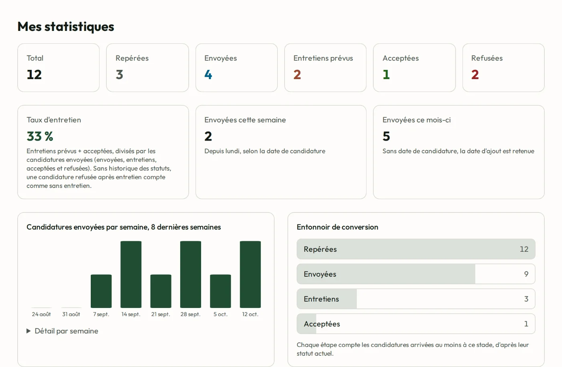Screen dimensions: 562x367
Task: Click the Entretiens funnel row showing 3
Action: pos(416,299)
